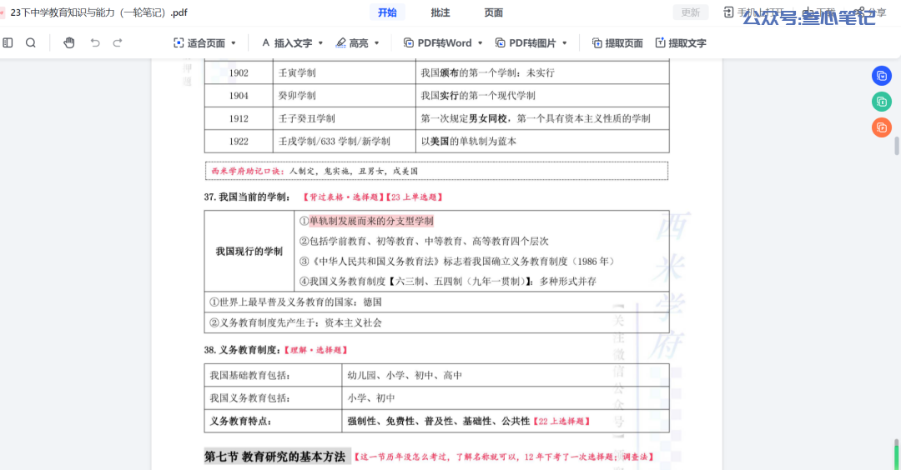Undo the last action
The height and width of the screenshot is (470, 901).
pos(95,43)
